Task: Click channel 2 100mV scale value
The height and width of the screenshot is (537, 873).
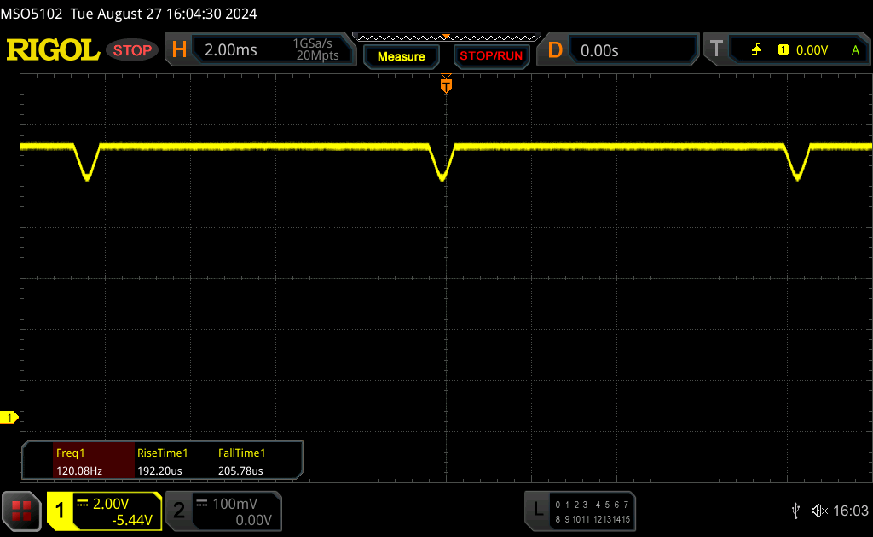Action: [235, 504]
